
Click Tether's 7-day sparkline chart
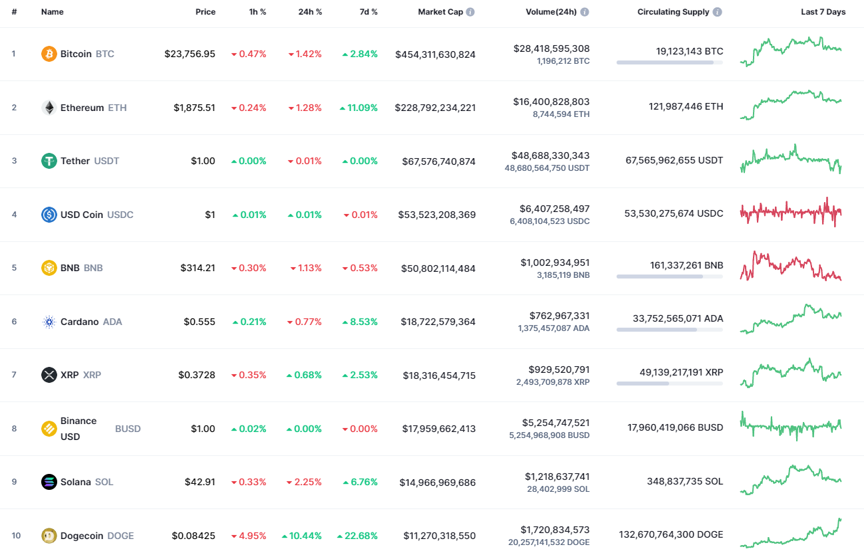791,159
